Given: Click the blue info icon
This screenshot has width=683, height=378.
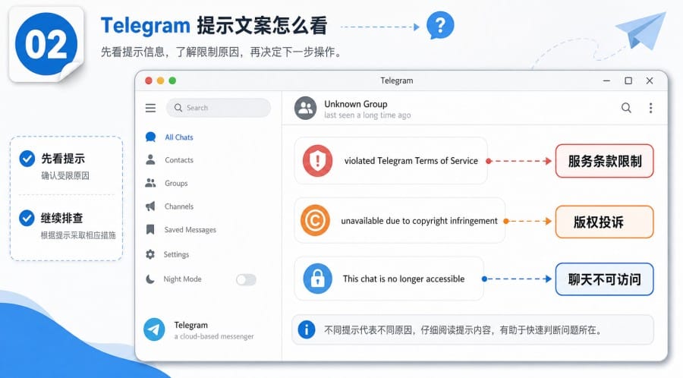Looking at the screenshot, I should point(307,329).
